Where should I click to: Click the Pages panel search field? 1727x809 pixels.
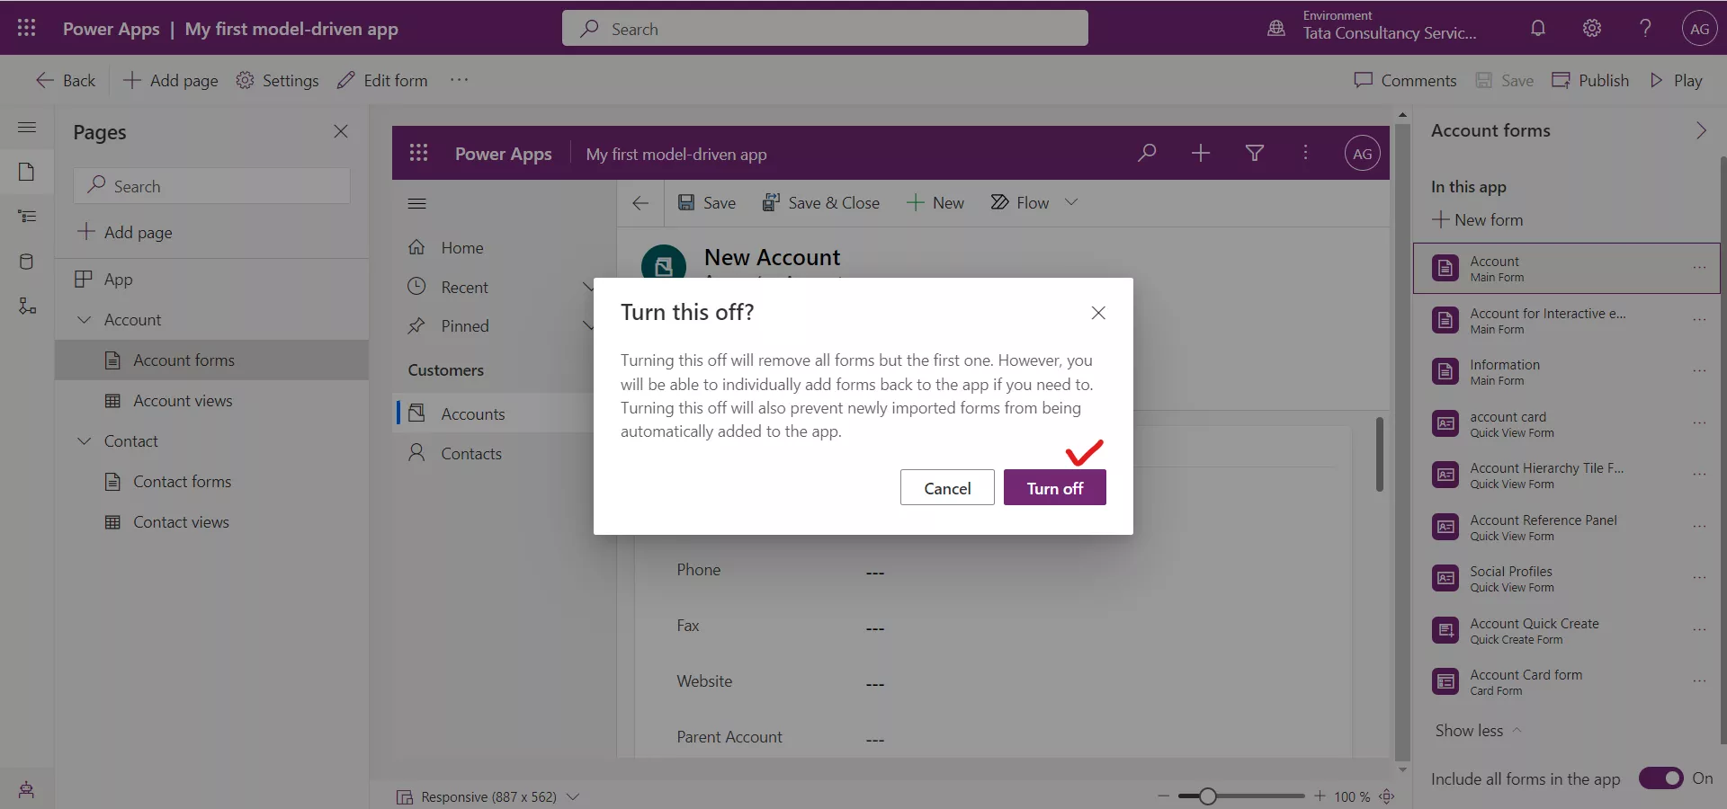[x=211, y=186]
